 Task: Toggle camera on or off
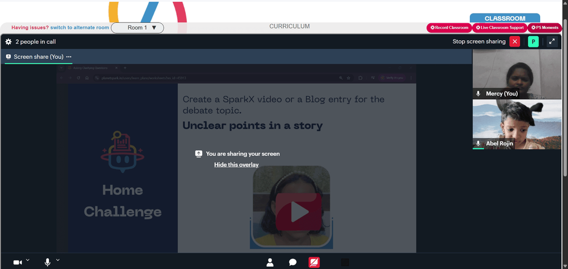18,262
